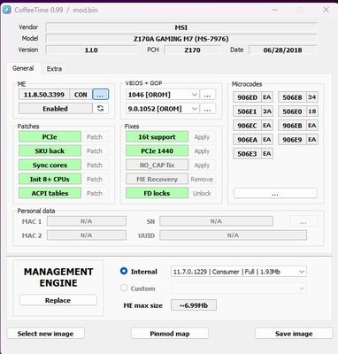Image resolution: width=338 pixels, height=354 pixels.
Task: Click the PCIe patch status button
Action: 50,137
